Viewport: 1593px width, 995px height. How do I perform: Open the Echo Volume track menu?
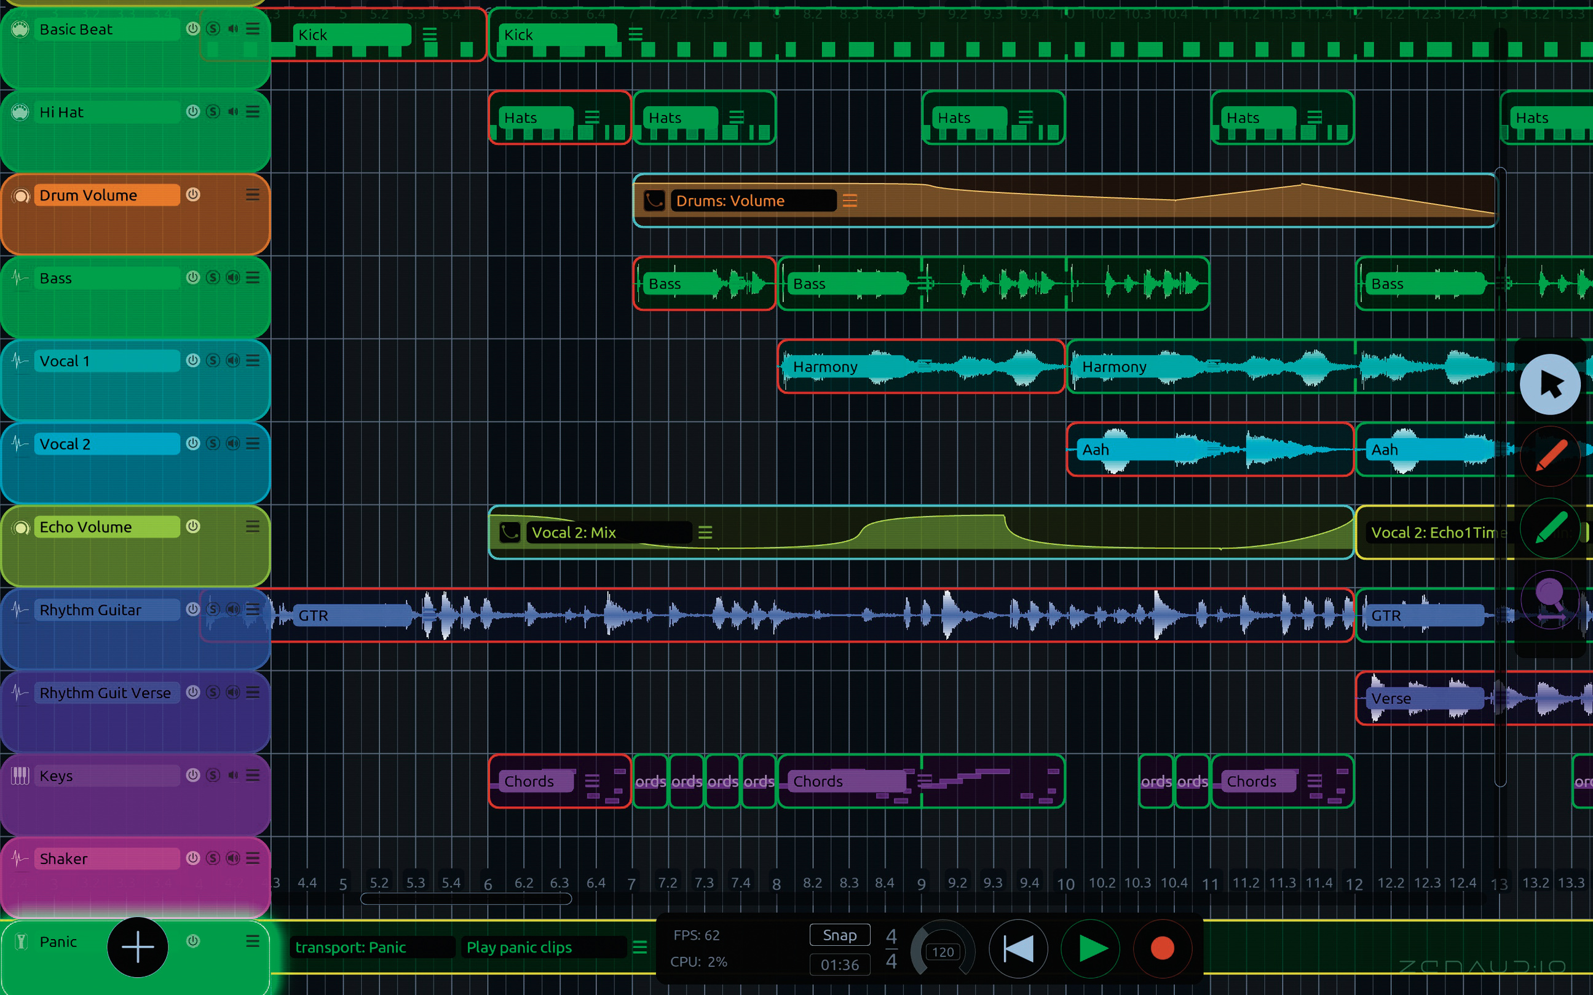tap(253, 526)
